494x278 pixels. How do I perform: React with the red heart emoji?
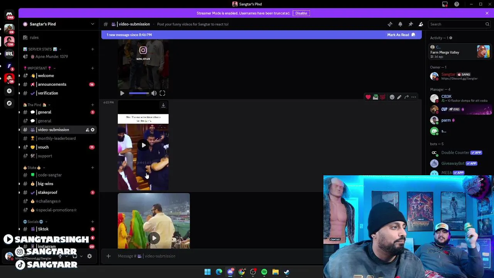coord(368,97)
